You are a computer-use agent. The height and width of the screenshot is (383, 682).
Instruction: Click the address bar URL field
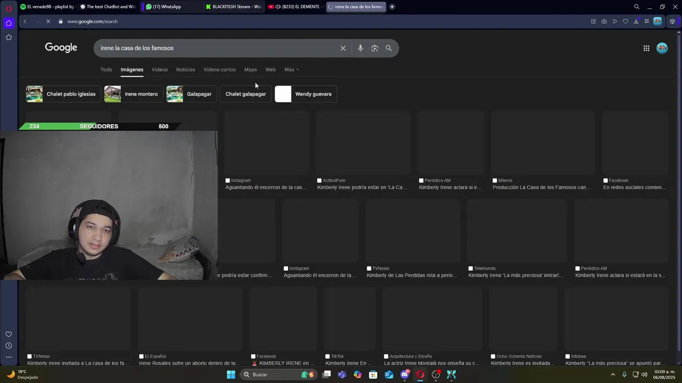pos(320,21)
